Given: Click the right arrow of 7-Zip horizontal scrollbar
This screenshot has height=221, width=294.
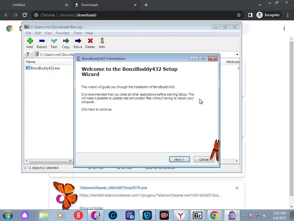Looking at the screenshot, I should (x=237, y=161).
